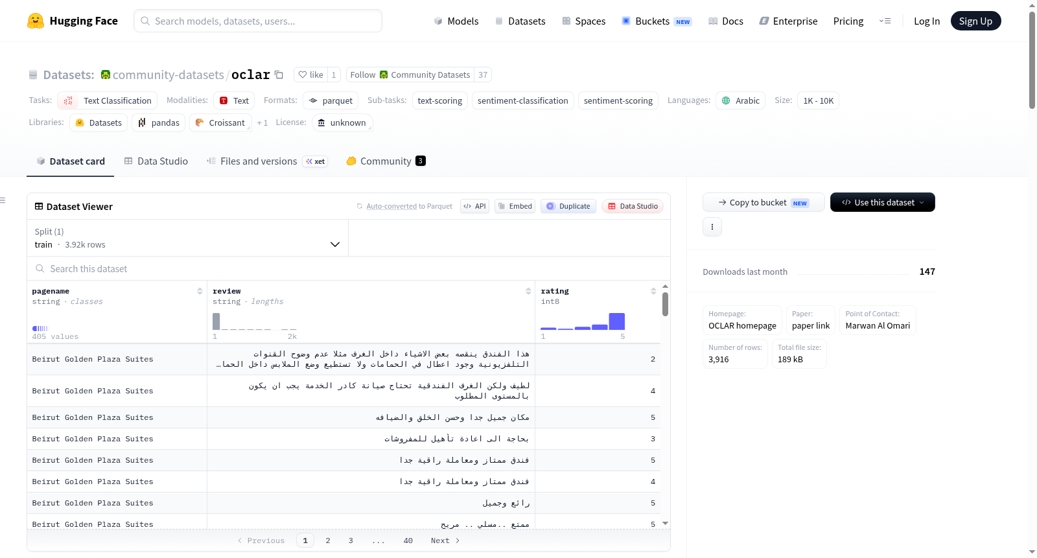The width and height of the screenshot is (1037, 558).
Task: Open the Pricing link
Action: [x=848, y=21]
